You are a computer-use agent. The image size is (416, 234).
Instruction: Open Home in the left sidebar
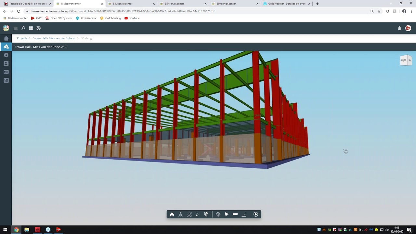(x=6, y=38)
